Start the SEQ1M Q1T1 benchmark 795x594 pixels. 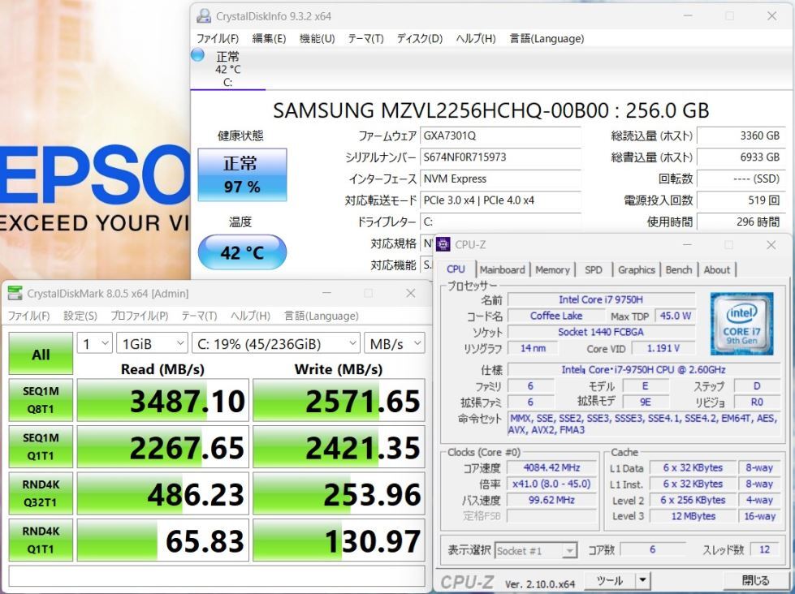[41, 446]
